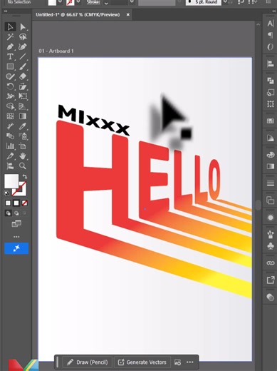
Task: Open the Stroke panel icon
Action: coord(271,183)
